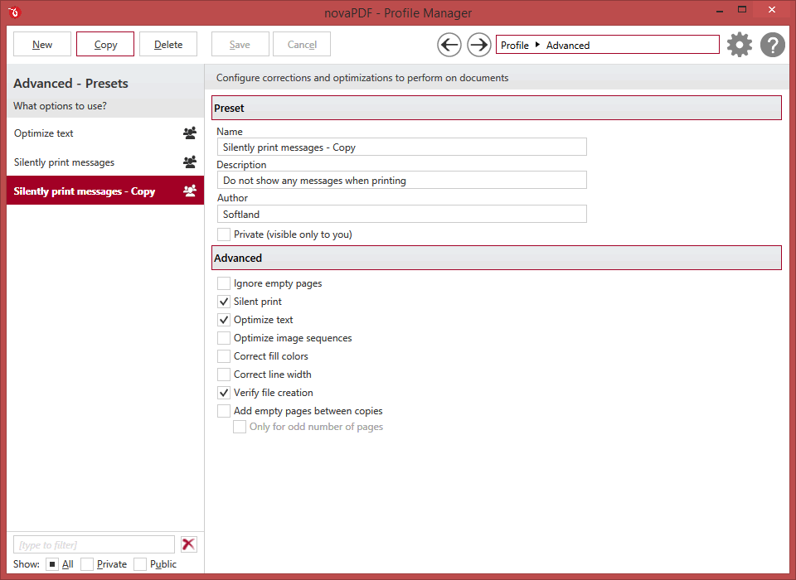Image resolution: width=796 pixels, height=580 pixels.
Task: Enable Correct fill colors checkbox
Action: 224,356
